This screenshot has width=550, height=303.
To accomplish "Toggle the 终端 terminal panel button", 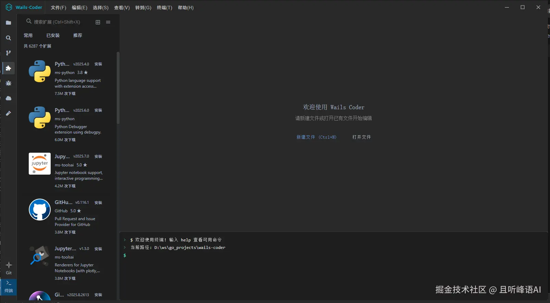I will pyautogui.click(x=9, y=287).
